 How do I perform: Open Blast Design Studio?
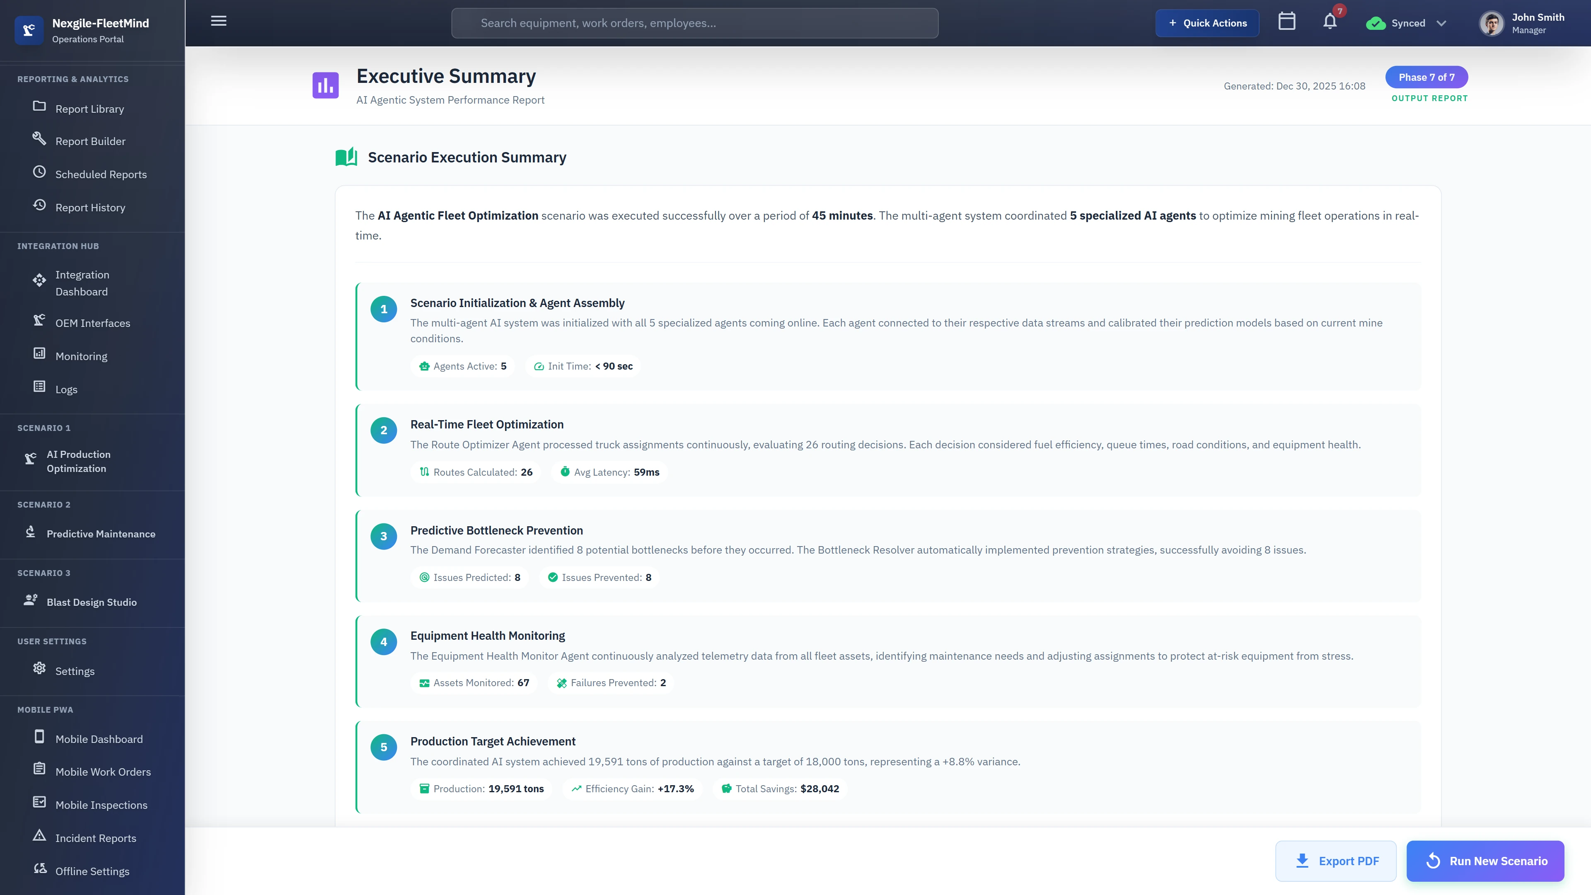coord(92,602)
